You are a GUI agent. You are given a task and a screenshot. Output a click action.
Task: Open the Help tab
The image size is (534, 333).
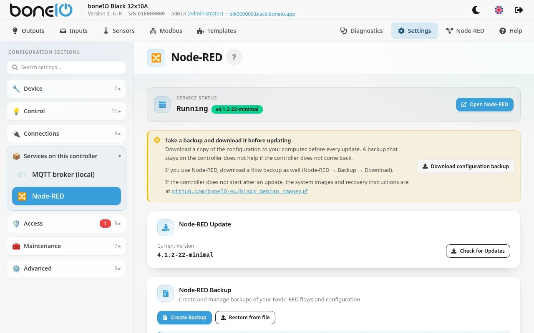[511, 31]
